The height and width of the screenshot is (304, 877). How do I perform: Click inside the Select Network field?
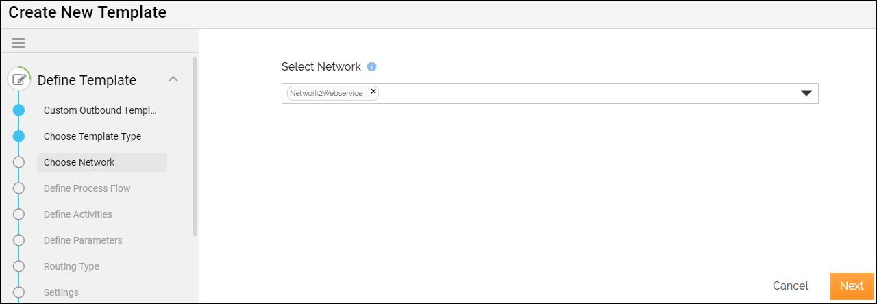[x=582, y=94]
